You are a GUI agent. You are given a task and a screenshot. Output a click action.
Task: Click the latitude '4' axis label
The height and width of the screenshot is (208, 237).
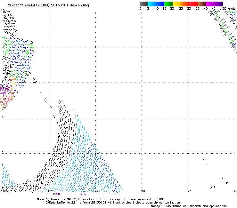tap(3, 117)
